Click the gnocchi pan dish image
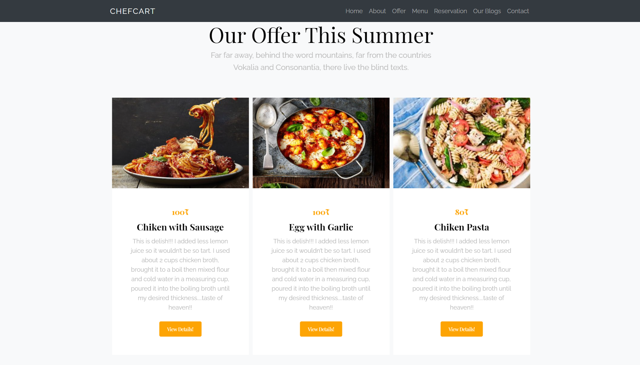The width and height of the screenshot is (640, 365). pos(321,143)
